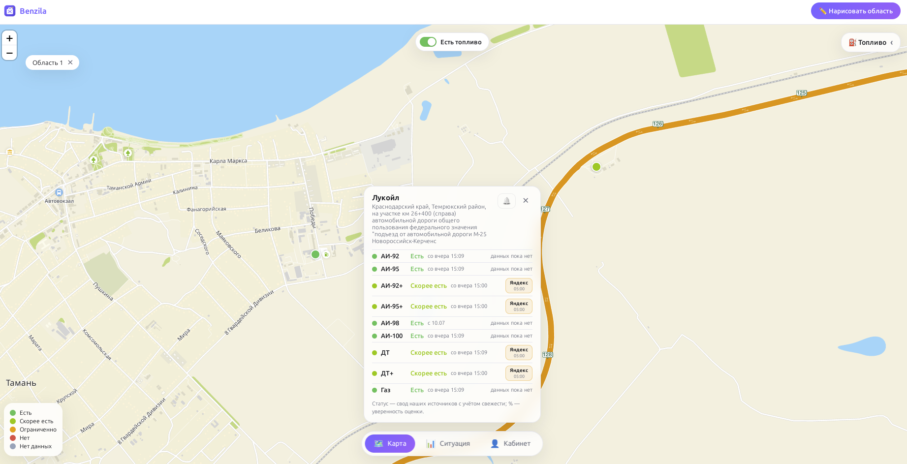The width and height of the screenshot is (907, 464).
Task: Toggle the Есть топливо switch
Action: [428, 42]
